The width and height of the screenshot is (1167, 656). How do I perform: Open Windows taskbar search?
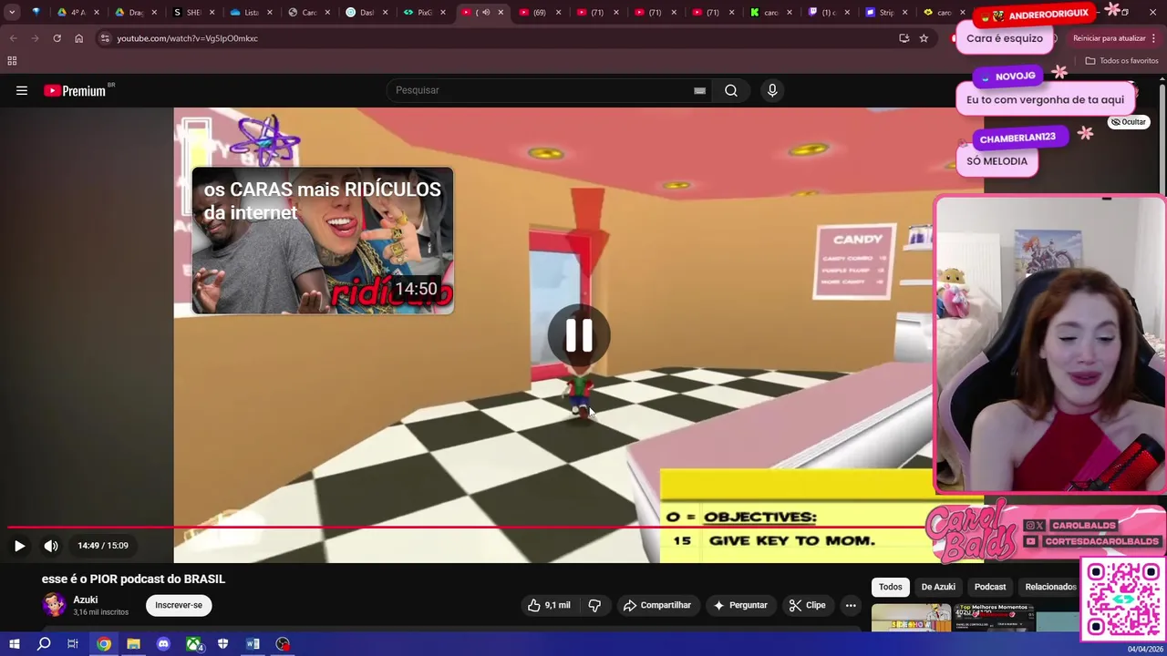[x=44, y=644]
